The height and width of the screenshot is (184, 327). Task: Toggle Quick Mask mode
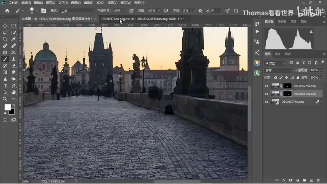[x=5, y=120]
